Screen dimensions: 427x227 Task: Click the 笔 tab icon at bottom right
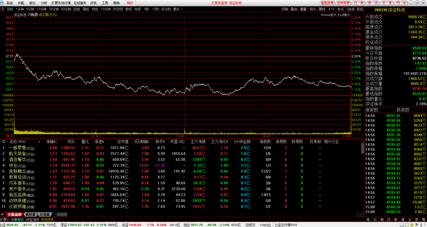click(x=368, y=220)
